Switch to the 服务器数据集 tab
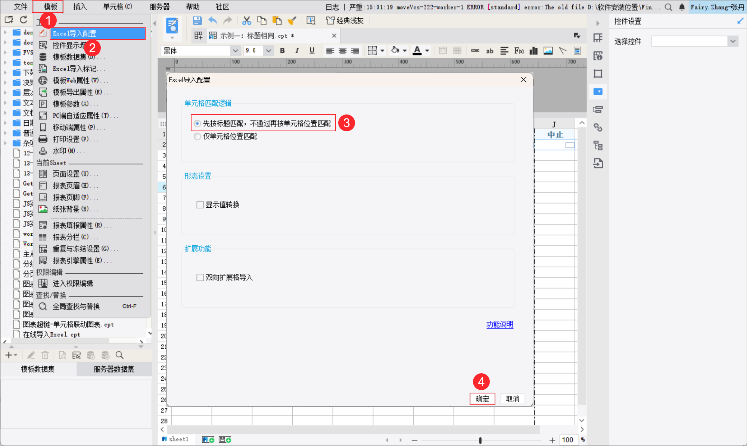 point(114,369)
